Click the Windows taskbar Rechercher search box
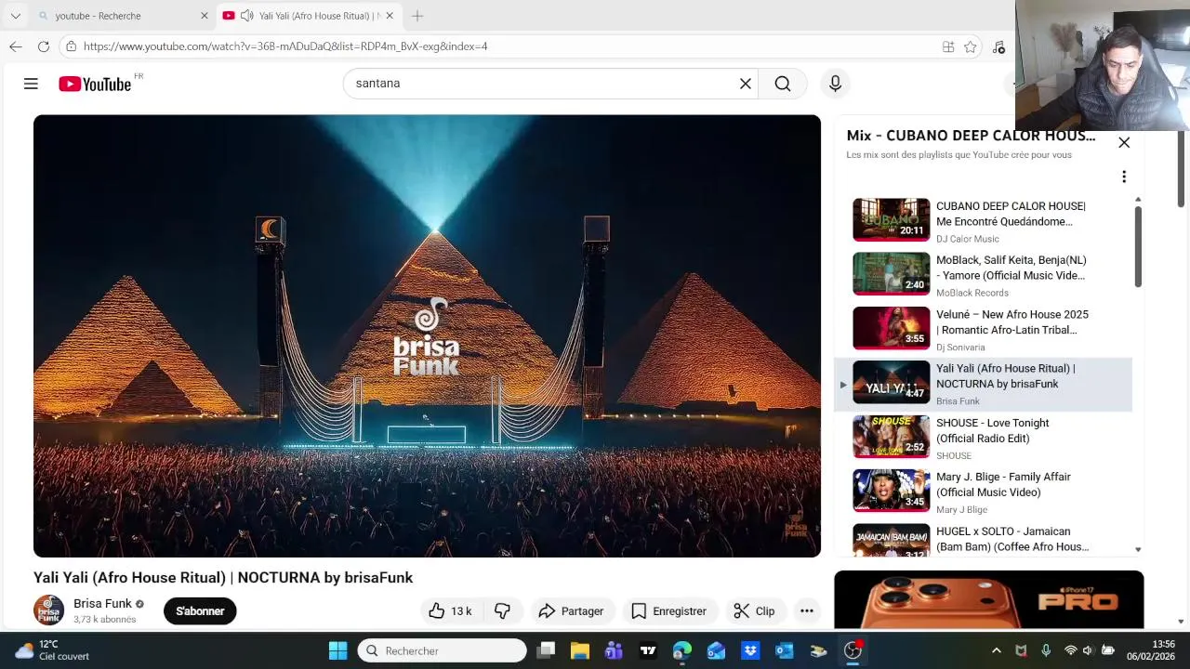 (442, 650)
